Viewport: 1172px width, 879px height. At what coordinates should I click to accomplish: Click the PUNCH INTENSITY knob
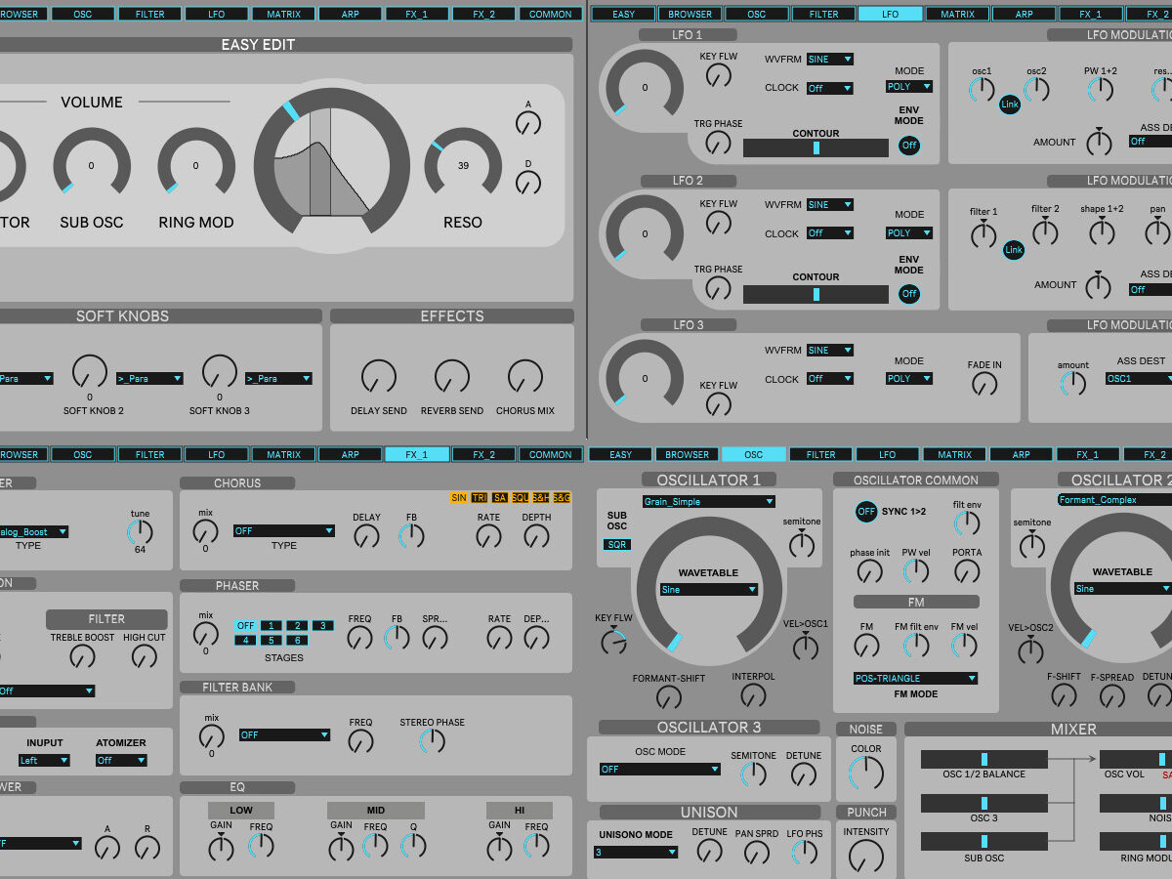tap(865, 857)
